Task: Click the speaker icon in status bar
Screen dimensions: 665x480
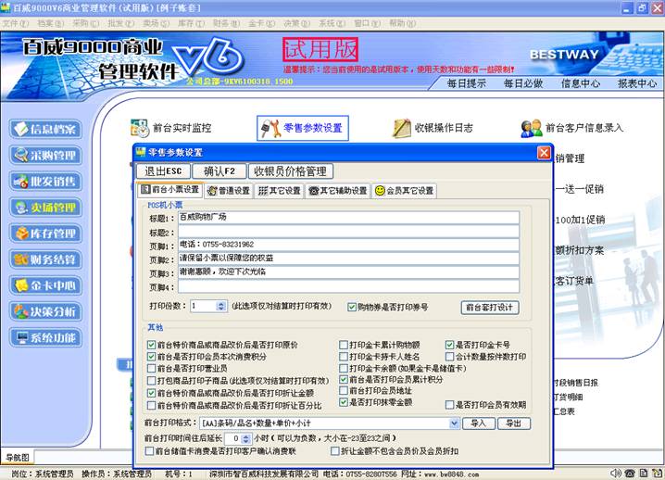Action: [x=615, y=473]
